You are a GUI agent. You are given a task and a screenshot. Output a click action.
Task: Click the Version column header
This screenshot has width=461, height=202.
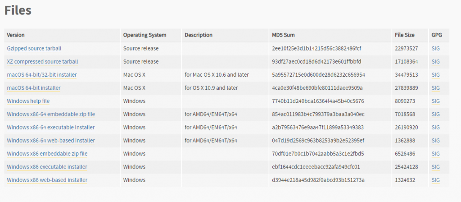pyautogui.click(x=16, y=35)
